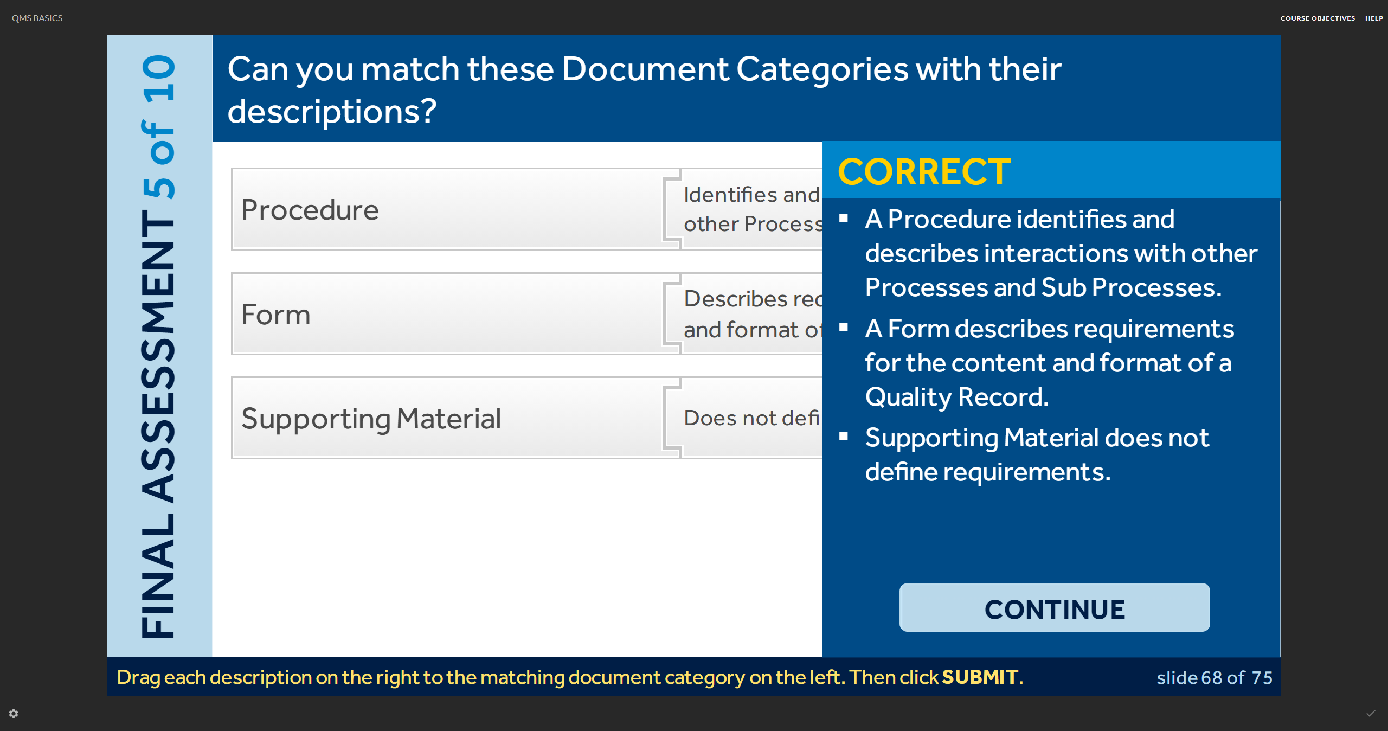Click the Form feedback bullet text
This screenshot has height=731, width=1388.
click(x=1049, y=362)
